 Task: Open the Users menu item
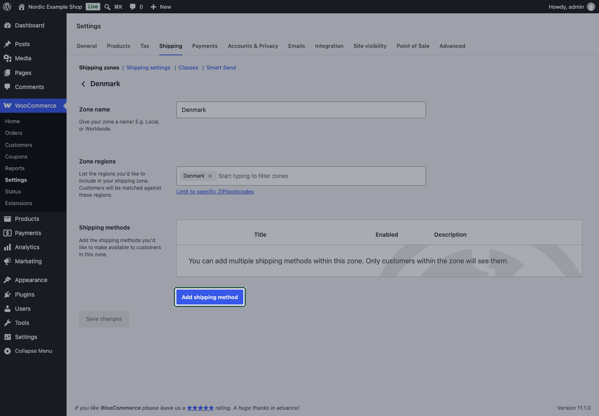coord(33,309)
